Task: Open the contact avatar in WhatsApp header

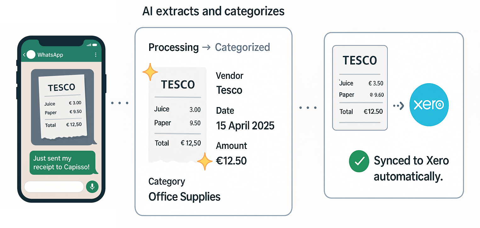Action: 31,55
